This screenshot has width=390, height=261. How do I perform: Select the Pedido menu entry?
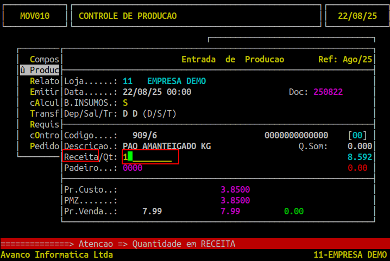pyautogui.click(x=45, y=146)
